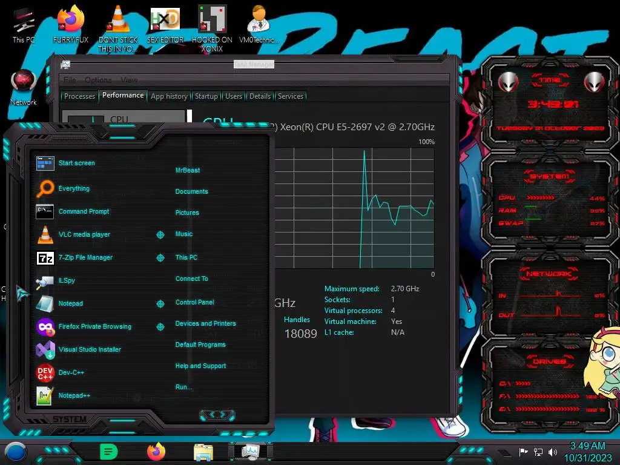Image resolution: width=620 pixels, height=465 pixels.
Task: Open Task Manager Options menu
Action: pyautogui.click(x=98, y=80)
